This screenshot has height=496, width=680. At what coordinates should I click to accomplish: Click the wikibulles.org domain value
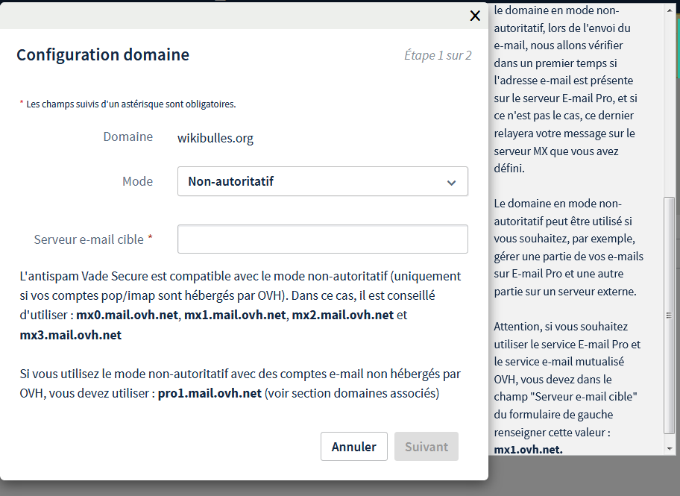tap(215, 138)
